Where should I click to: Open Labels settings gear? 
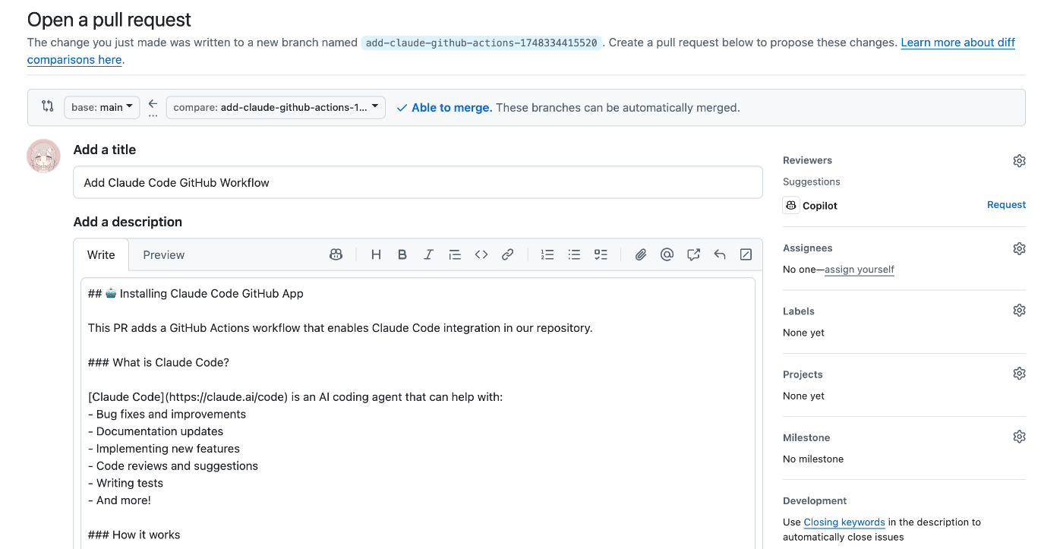[1019, 311]
